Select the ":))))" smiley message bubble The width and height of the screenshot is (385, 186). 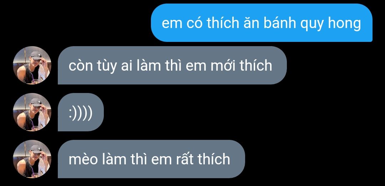click(81, 112)
